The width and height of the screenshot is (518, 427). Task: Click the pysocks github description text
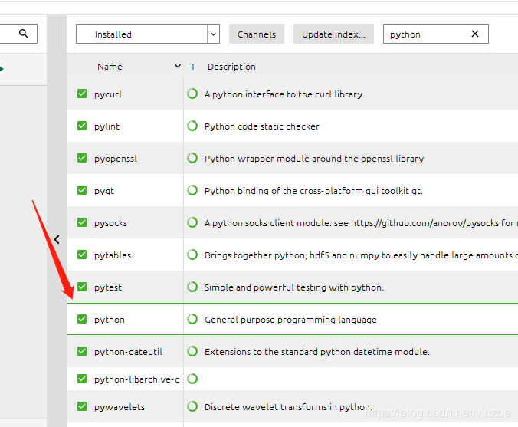(361, 223)
